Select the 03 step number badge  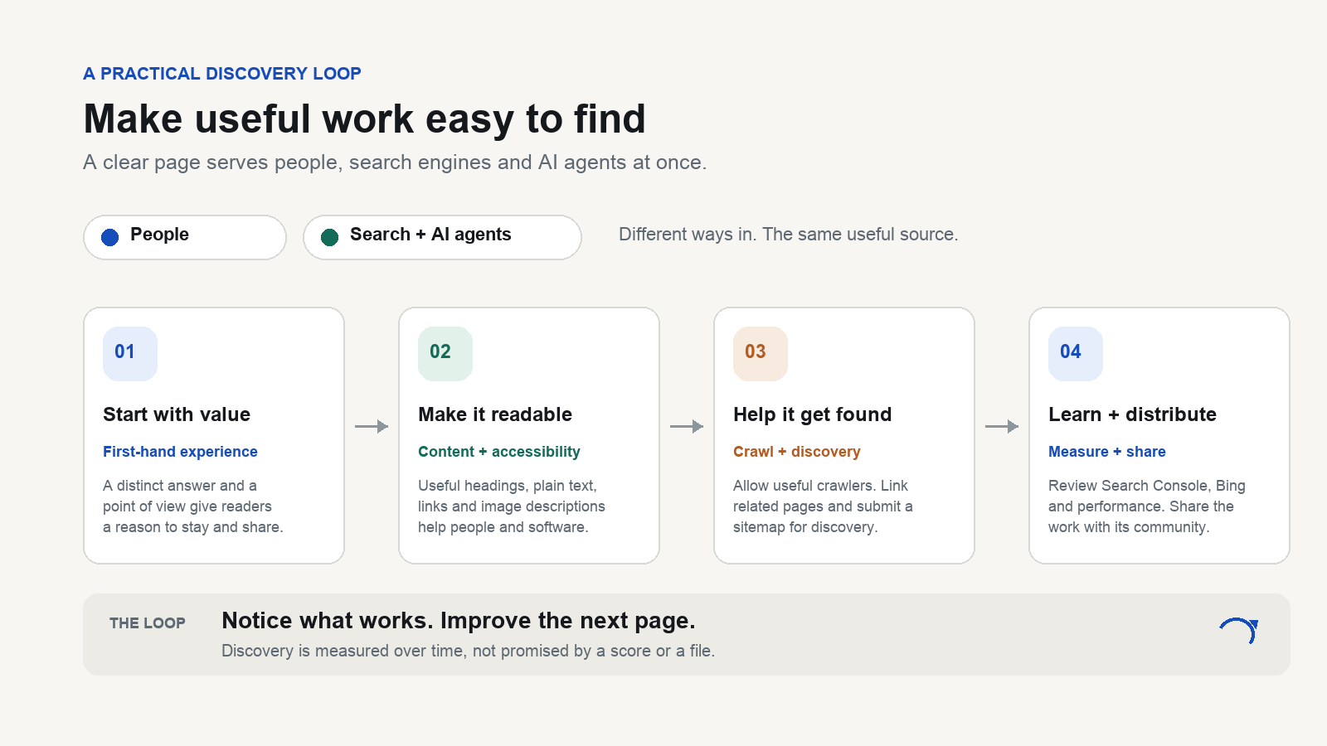[761, 354]
